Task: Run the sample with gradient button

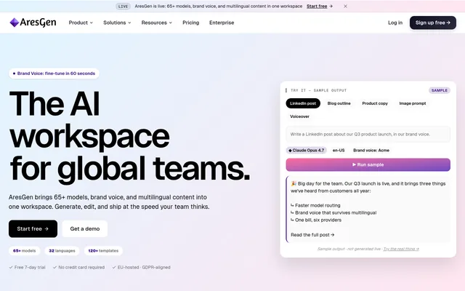Action: [x=368, y=165]
